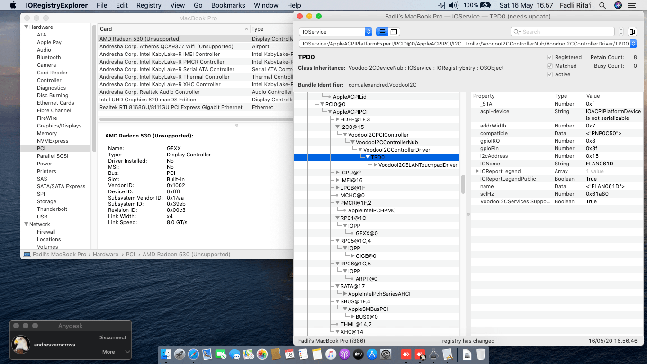This screenshot has height=364, width=647.
Task: Open the More dropdown in Anydesk
Action: 112,352
